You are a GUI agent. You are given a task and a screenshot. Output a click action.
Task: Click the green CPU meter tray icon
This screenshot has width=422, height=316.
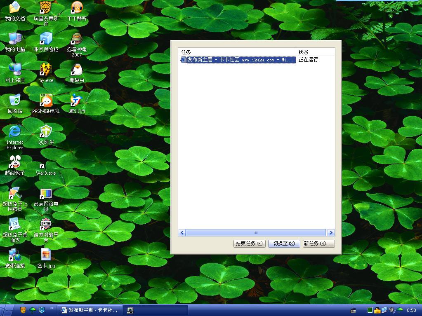370,310
